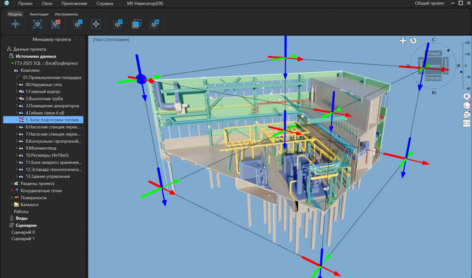Toggle the invert selection squares icon
Image resolution: width=472 pixels, height=278 pixels.
(x=136, y=24)
